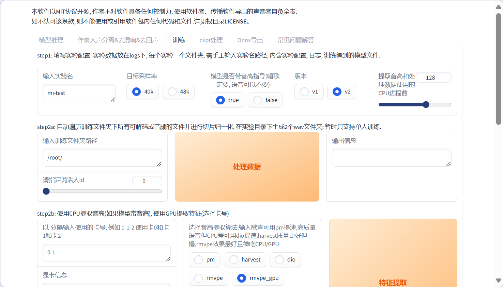Select the pm pitch extraction algorithm
503x287 pixels.
click(204, 260)
